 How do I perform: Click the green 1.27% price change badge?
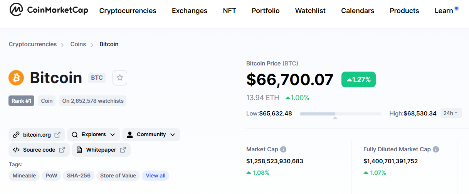click(x=358, y=80)
